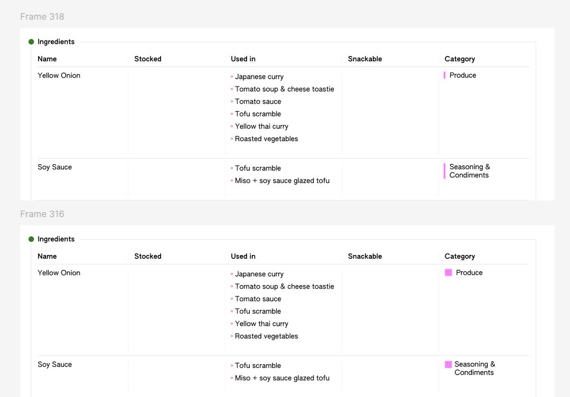Select the Frame 318 label
The width and height of the screenshot is (570, 397).
coord(42,17)
